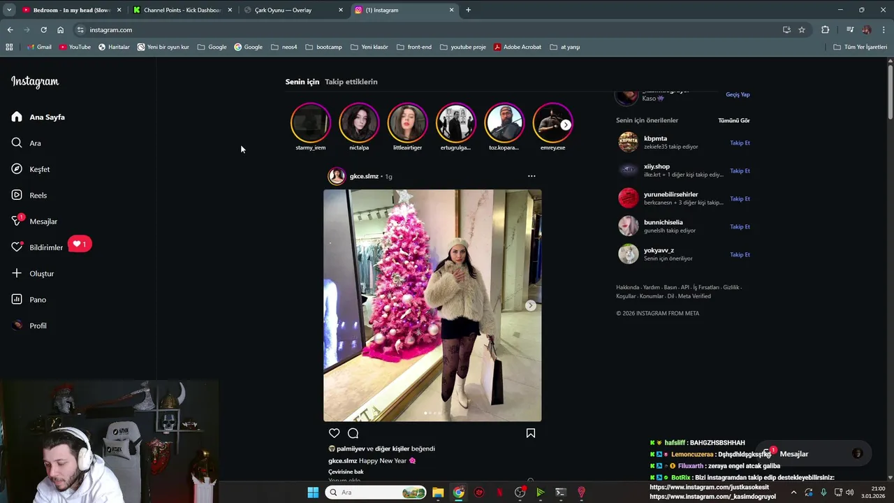Switch to the Senin için tab
894x503 pixels.
point(302,82)
